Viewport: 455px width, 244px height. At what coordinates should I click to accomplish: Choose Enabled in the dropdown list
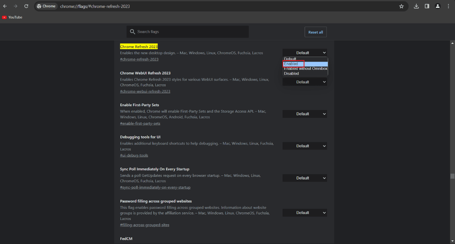pos(305,64)
